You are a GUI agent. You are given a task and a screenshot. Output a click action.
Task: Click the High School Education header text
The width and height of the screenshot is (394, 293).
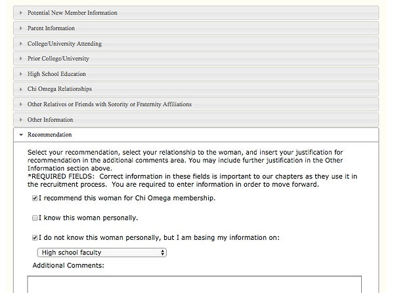pos(56,74)
